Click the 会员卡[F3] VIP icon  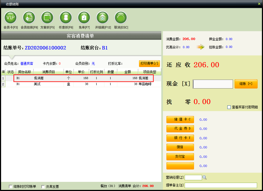pos(10,18)
